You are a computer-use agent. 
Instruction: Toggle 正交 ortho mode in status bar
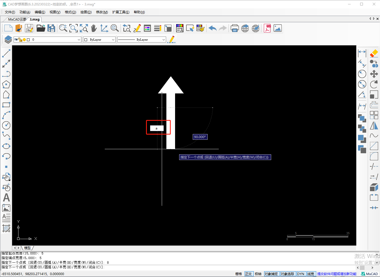[248, 274]
